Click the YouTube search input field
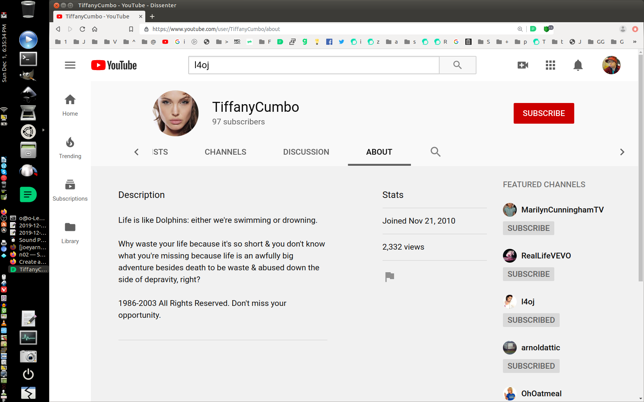 tap(314, 65)
